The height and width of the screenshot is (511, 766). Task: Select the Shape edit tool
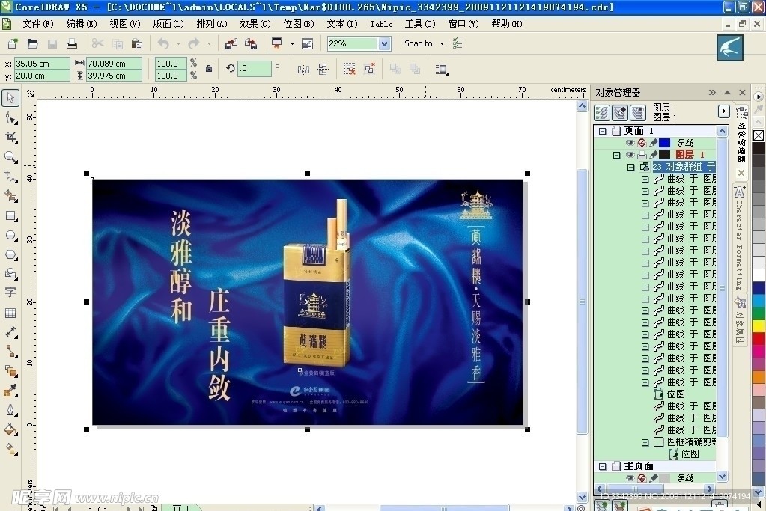10,118
